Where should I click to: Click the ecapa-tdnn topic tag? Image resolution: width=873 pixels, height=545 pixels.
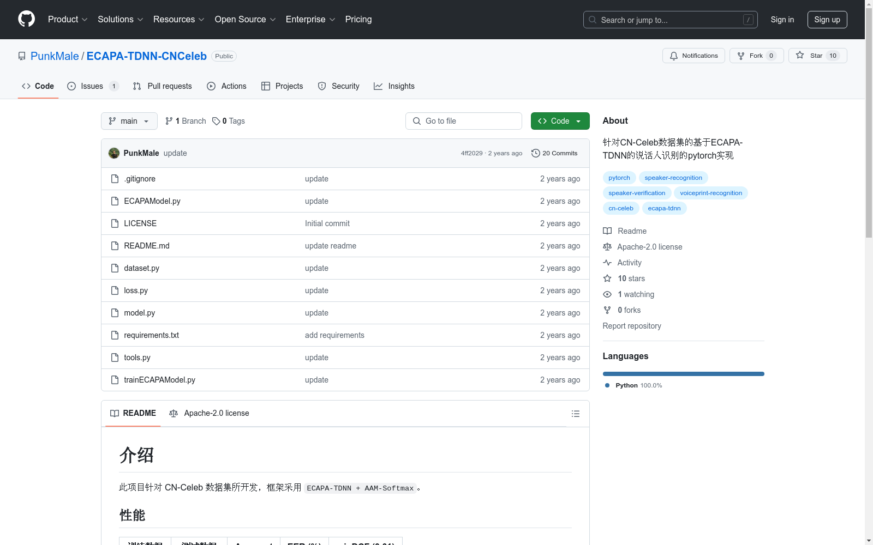tap(664, 208)
